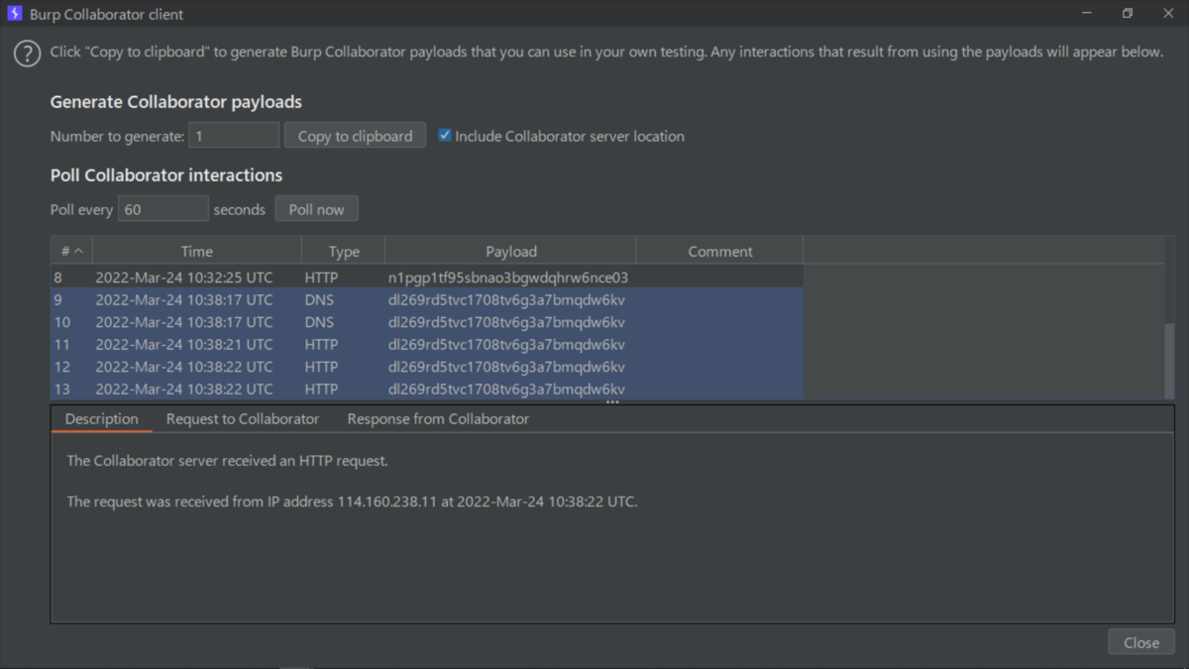The image size is (1189, 669).
Task: Click the help question mark icon
Action: [28, 54]
